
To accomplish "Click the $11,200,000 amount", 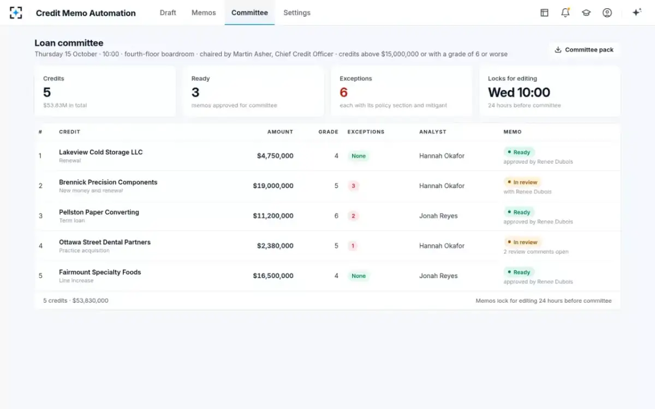I will (x=273, y=216).
